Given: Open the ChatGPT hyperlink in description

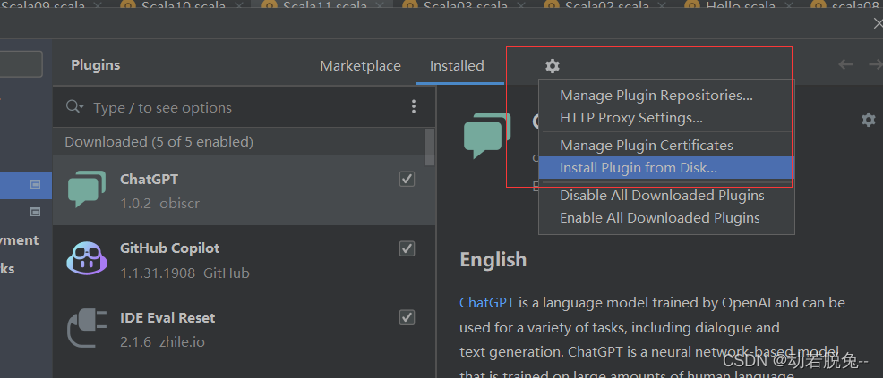Looking at the screenshot, I should click(x=487, y=303).
